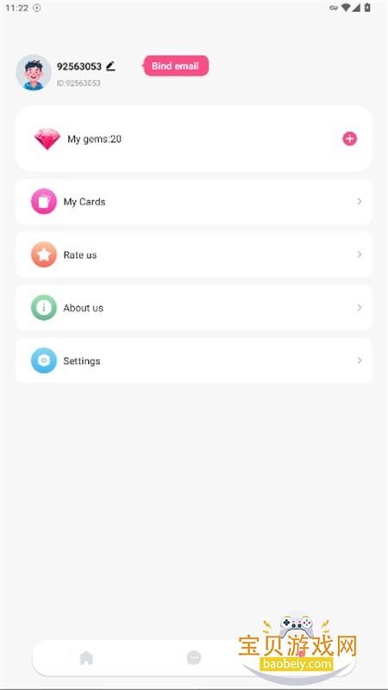Tap the pink My Cards icon
This screenshot has height=690, width=388.
click(x=44, y=202)
